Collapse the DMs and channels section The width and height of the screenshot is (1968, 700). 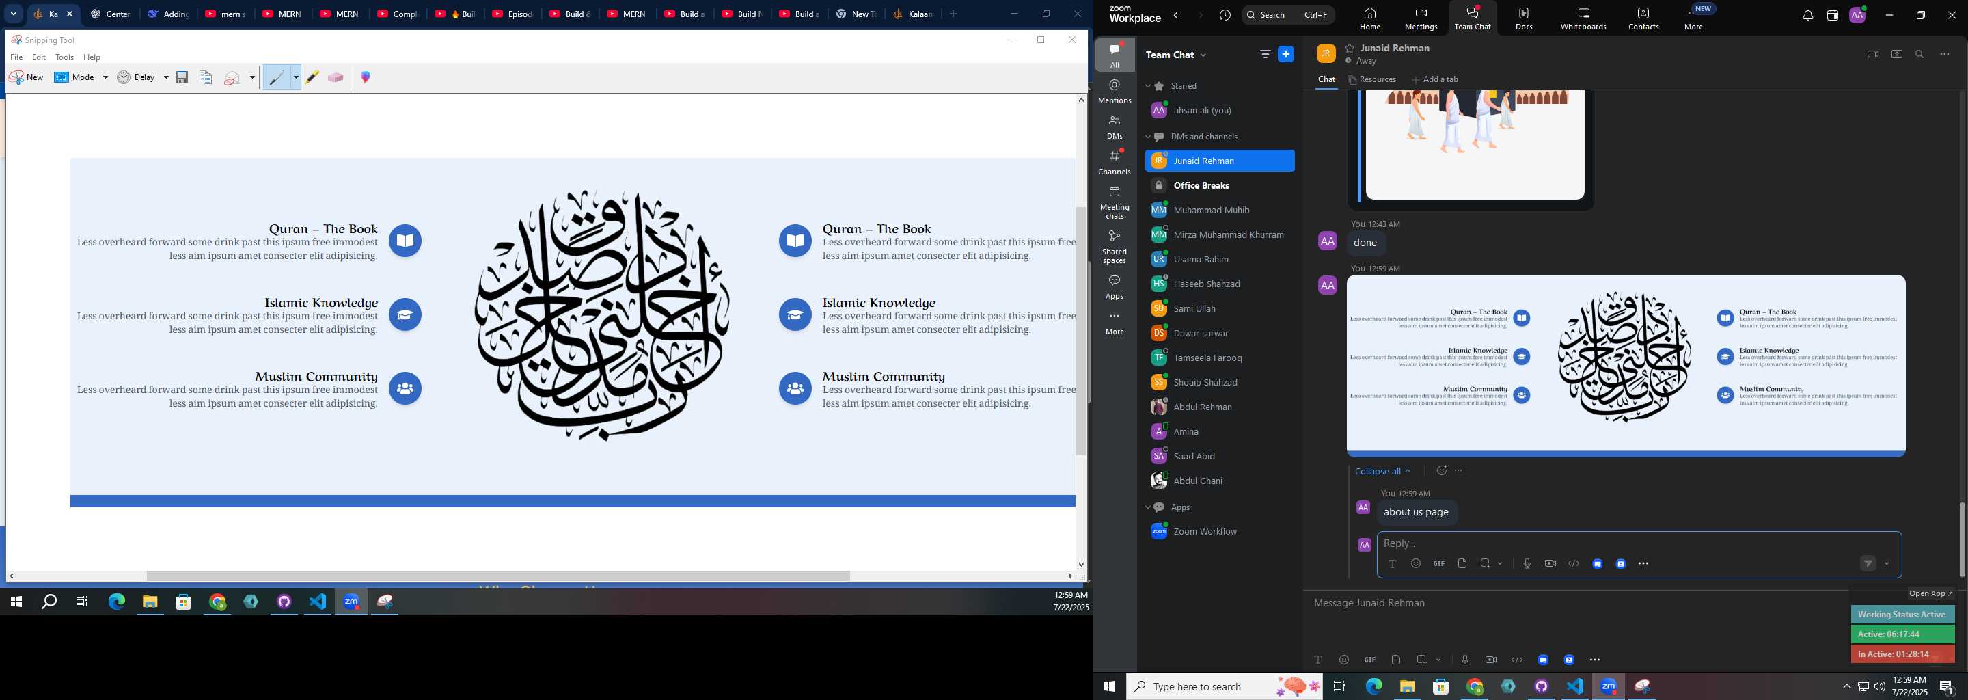coord(1147,137)
